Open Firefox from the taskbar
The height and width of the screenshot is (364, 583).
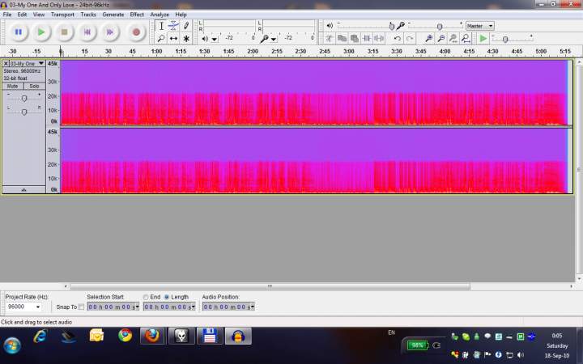point(152,336)
